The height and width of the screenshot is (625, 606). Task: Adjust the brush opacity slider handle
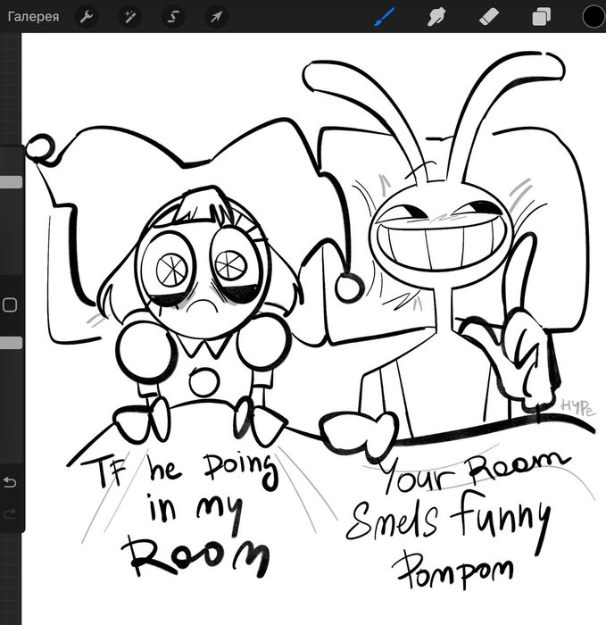click(11, 343)
